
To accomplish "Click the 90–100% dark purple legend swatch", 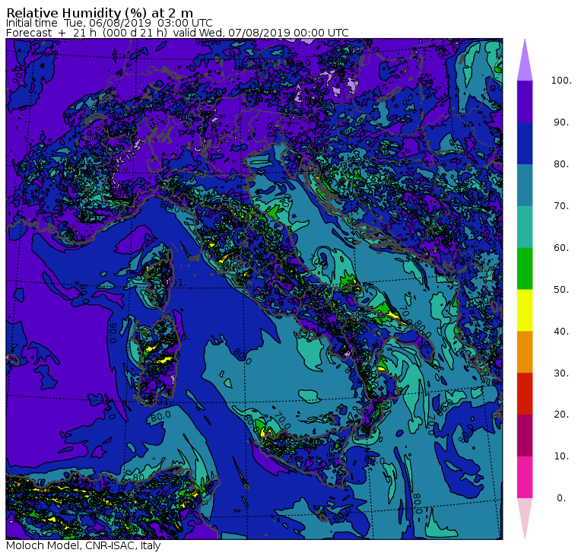I will coord(525,101).
